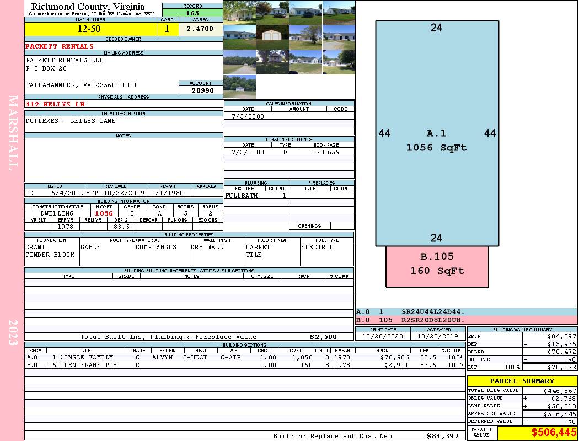Click the account number 20990 field
Screen dimensions: 579x441
tap(201, 90)
